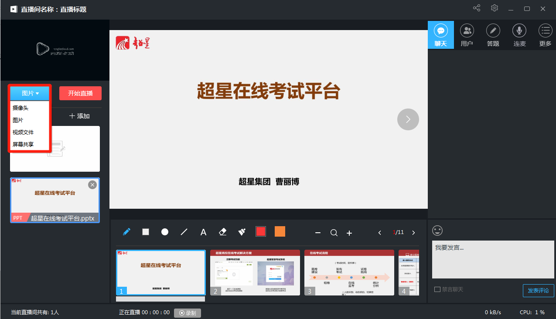The width and height of the screenshot is (556, 319).
Task: Click the CPU: 1 % status text
Action: coord(532,312)
